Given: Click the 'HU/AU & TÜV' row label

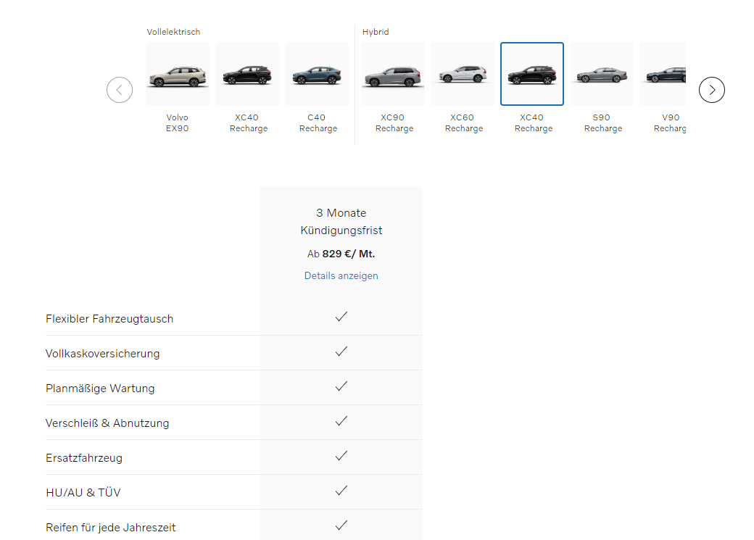Looking at the screenshot, I should (x=83, y=492).
